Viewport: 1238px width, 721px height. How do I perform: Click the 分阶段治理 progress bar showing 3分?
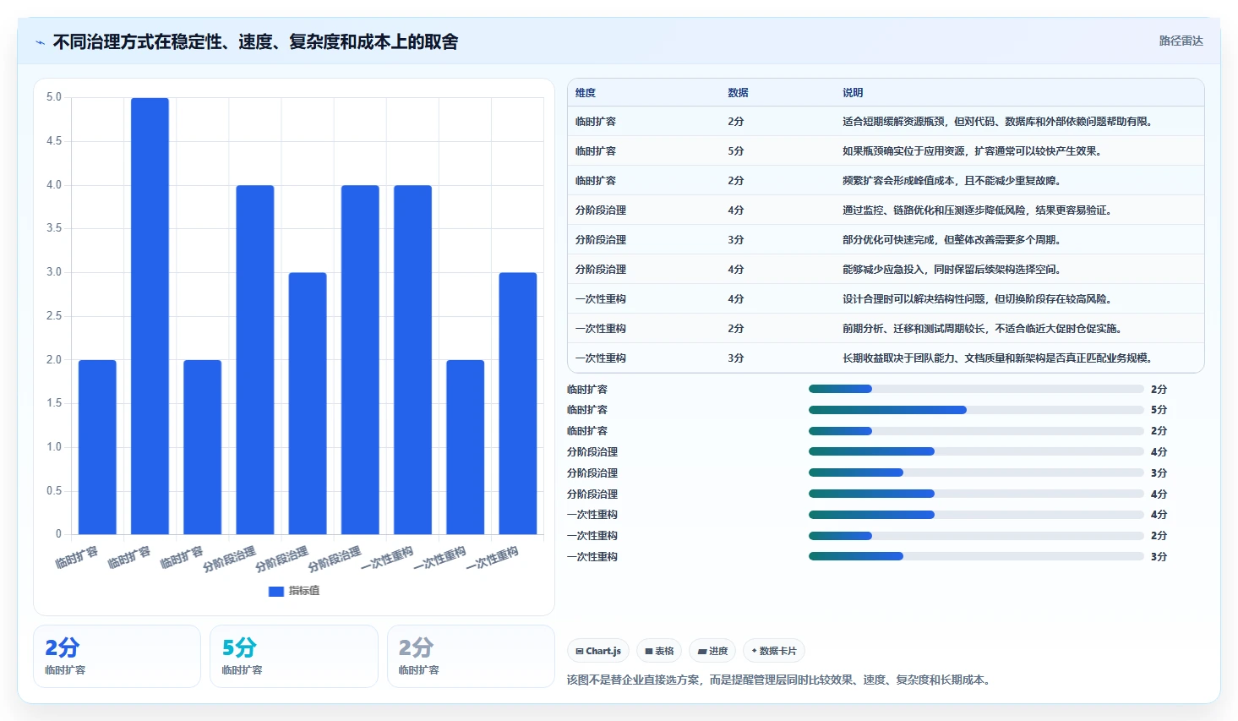tap(976, 473)
